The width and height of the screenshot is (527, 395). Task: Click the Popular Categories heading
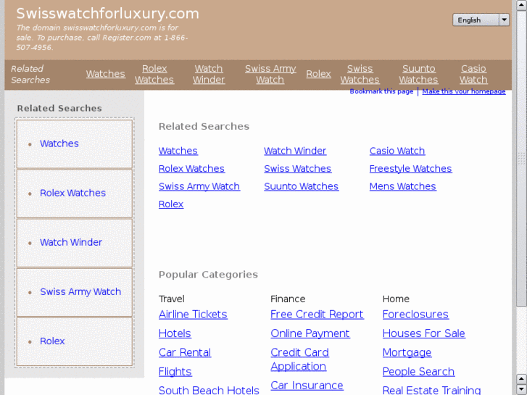pos(208,275)
